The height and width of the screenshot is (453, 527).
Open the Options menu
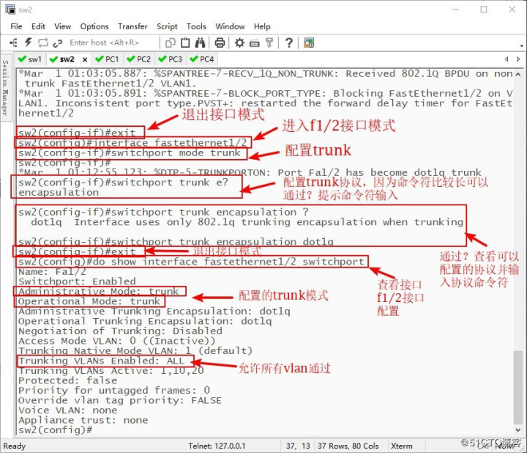(x=94, y=26)
